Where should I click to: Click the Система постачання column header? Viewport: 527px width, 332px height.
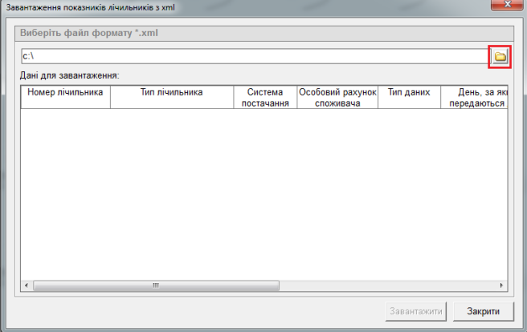coord(265,98)
